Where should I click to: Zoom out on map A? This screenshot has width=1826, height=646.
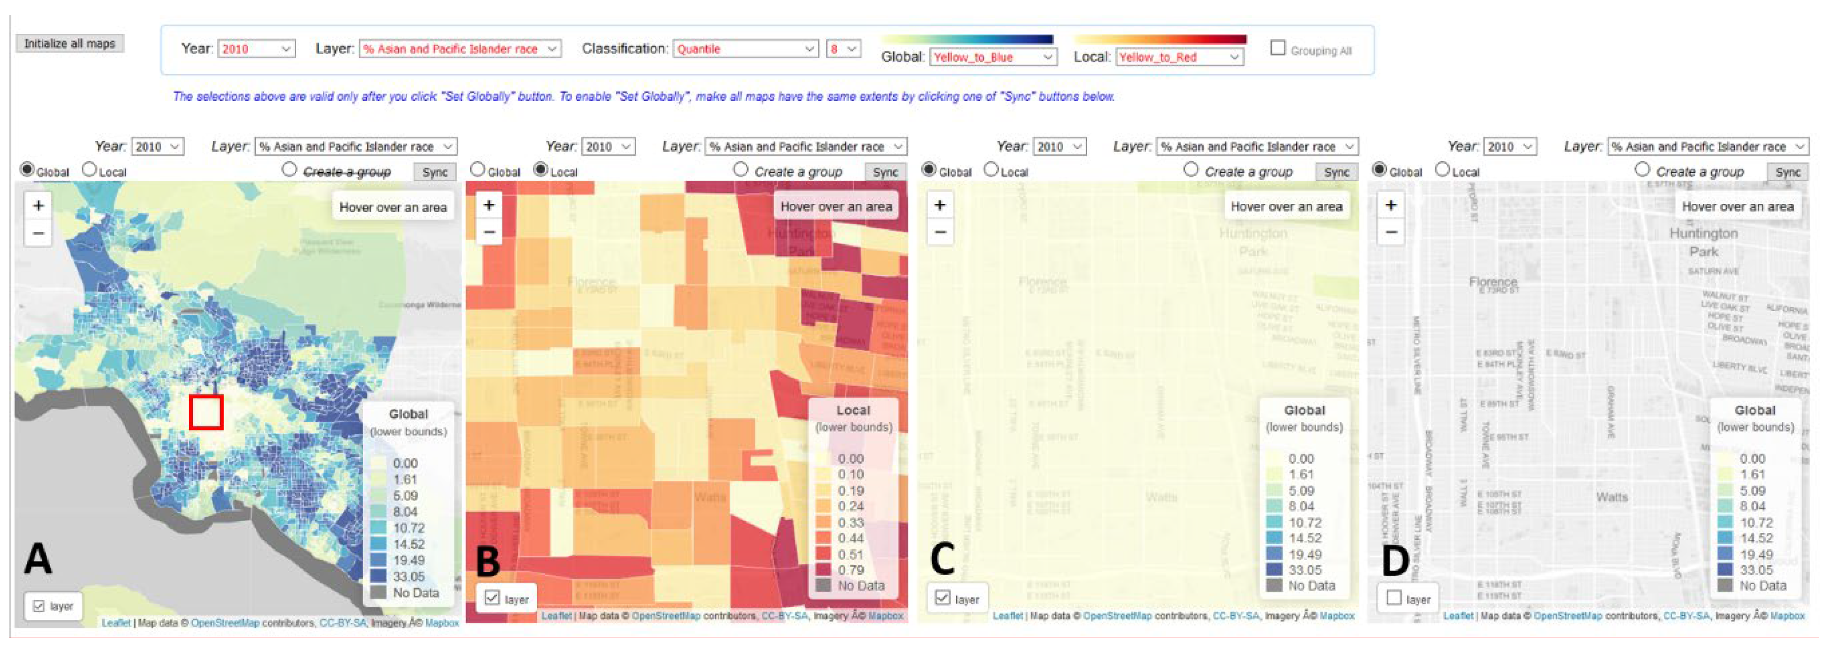pyautogui.click(x=38, y=232)
